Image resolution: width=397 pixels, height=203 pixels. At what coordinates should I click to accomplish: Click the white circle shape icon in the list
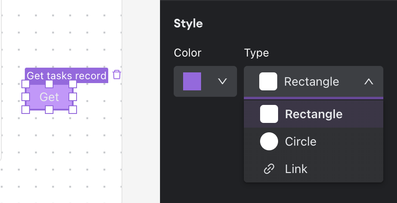(x=269, y=141)
